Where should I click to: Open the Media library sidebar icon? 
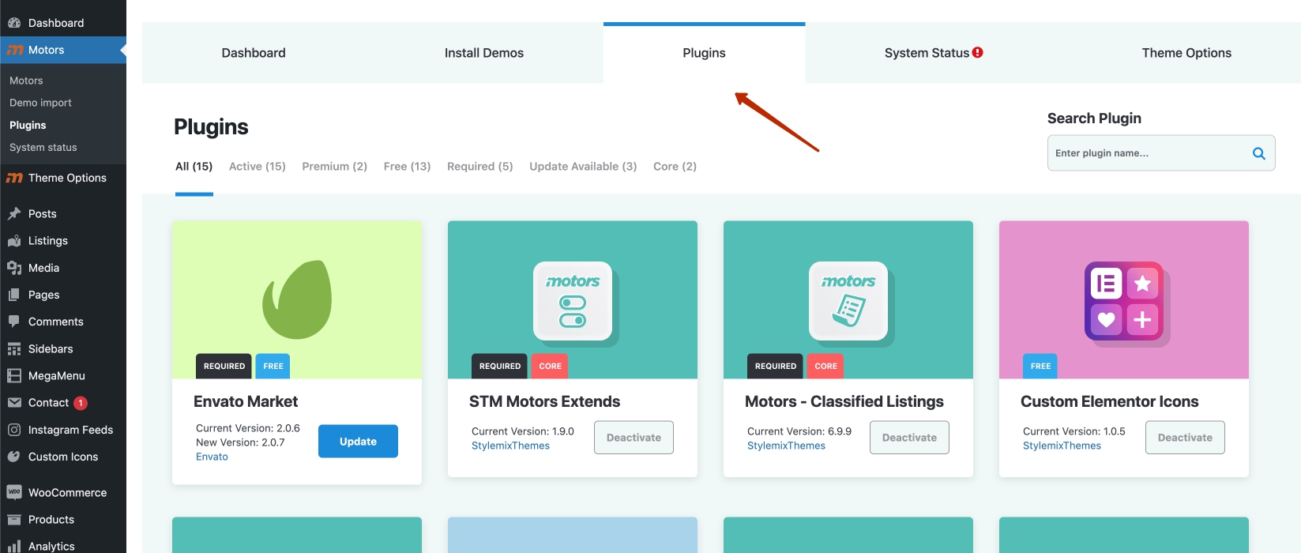tap(14, 268)
